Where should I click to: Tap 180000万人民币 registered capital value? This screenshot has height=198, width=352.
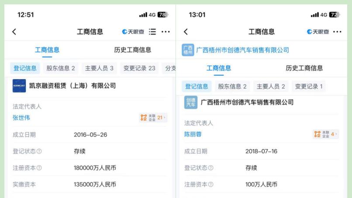(95, 168)
